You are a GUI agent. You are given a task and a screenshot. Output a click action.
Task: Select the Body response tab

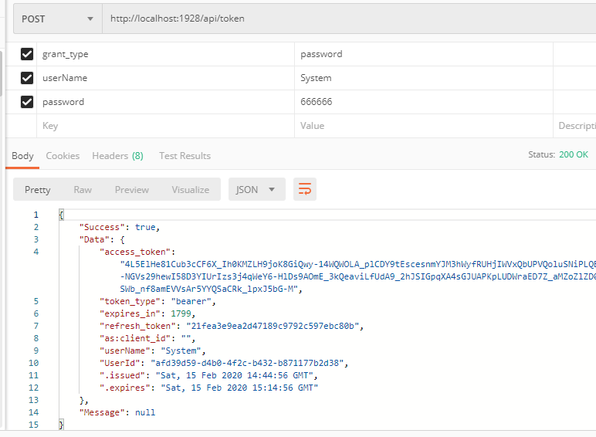[22, 156]
